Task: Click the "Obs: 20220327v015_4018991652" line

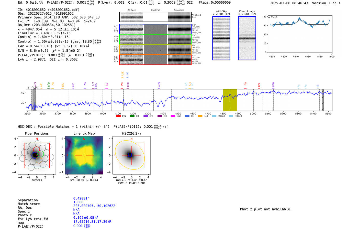Action: tap(46, 14)
